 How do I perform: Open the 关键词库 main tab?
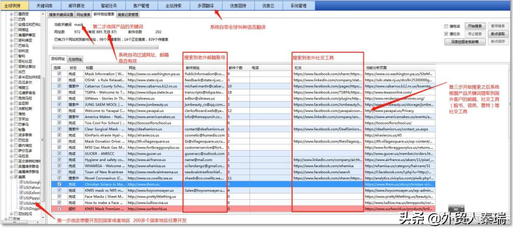point(44,5)
